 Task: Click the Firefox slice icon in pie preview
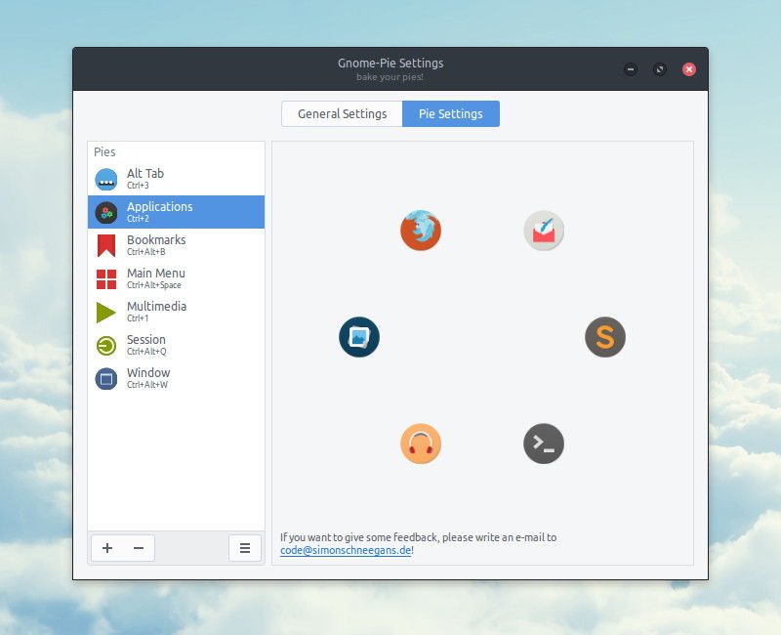[x=421, y=231]
